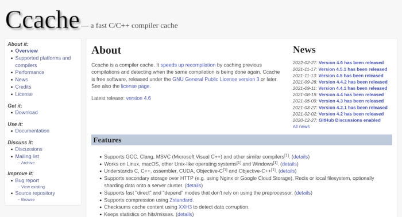Open Version 4.3 has been released news

click(x=351, y=101)
